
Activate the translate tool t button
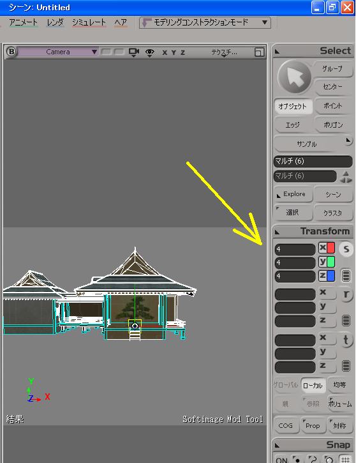coord(346,340)
